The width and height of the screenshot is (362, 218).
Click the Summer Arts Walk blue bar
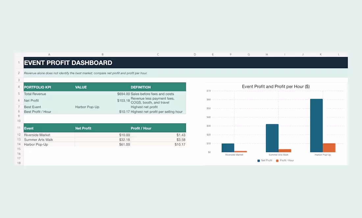(272, 138)
